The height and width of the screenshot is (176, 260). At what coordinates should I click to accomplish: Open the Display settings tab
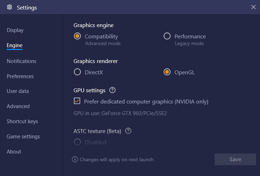[x=15, y=30]
